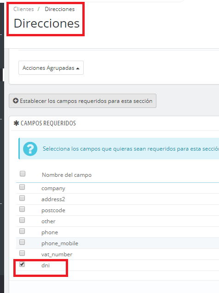Uncheck the dni field checkbox
219x293 pixels.
pos(22,264)
